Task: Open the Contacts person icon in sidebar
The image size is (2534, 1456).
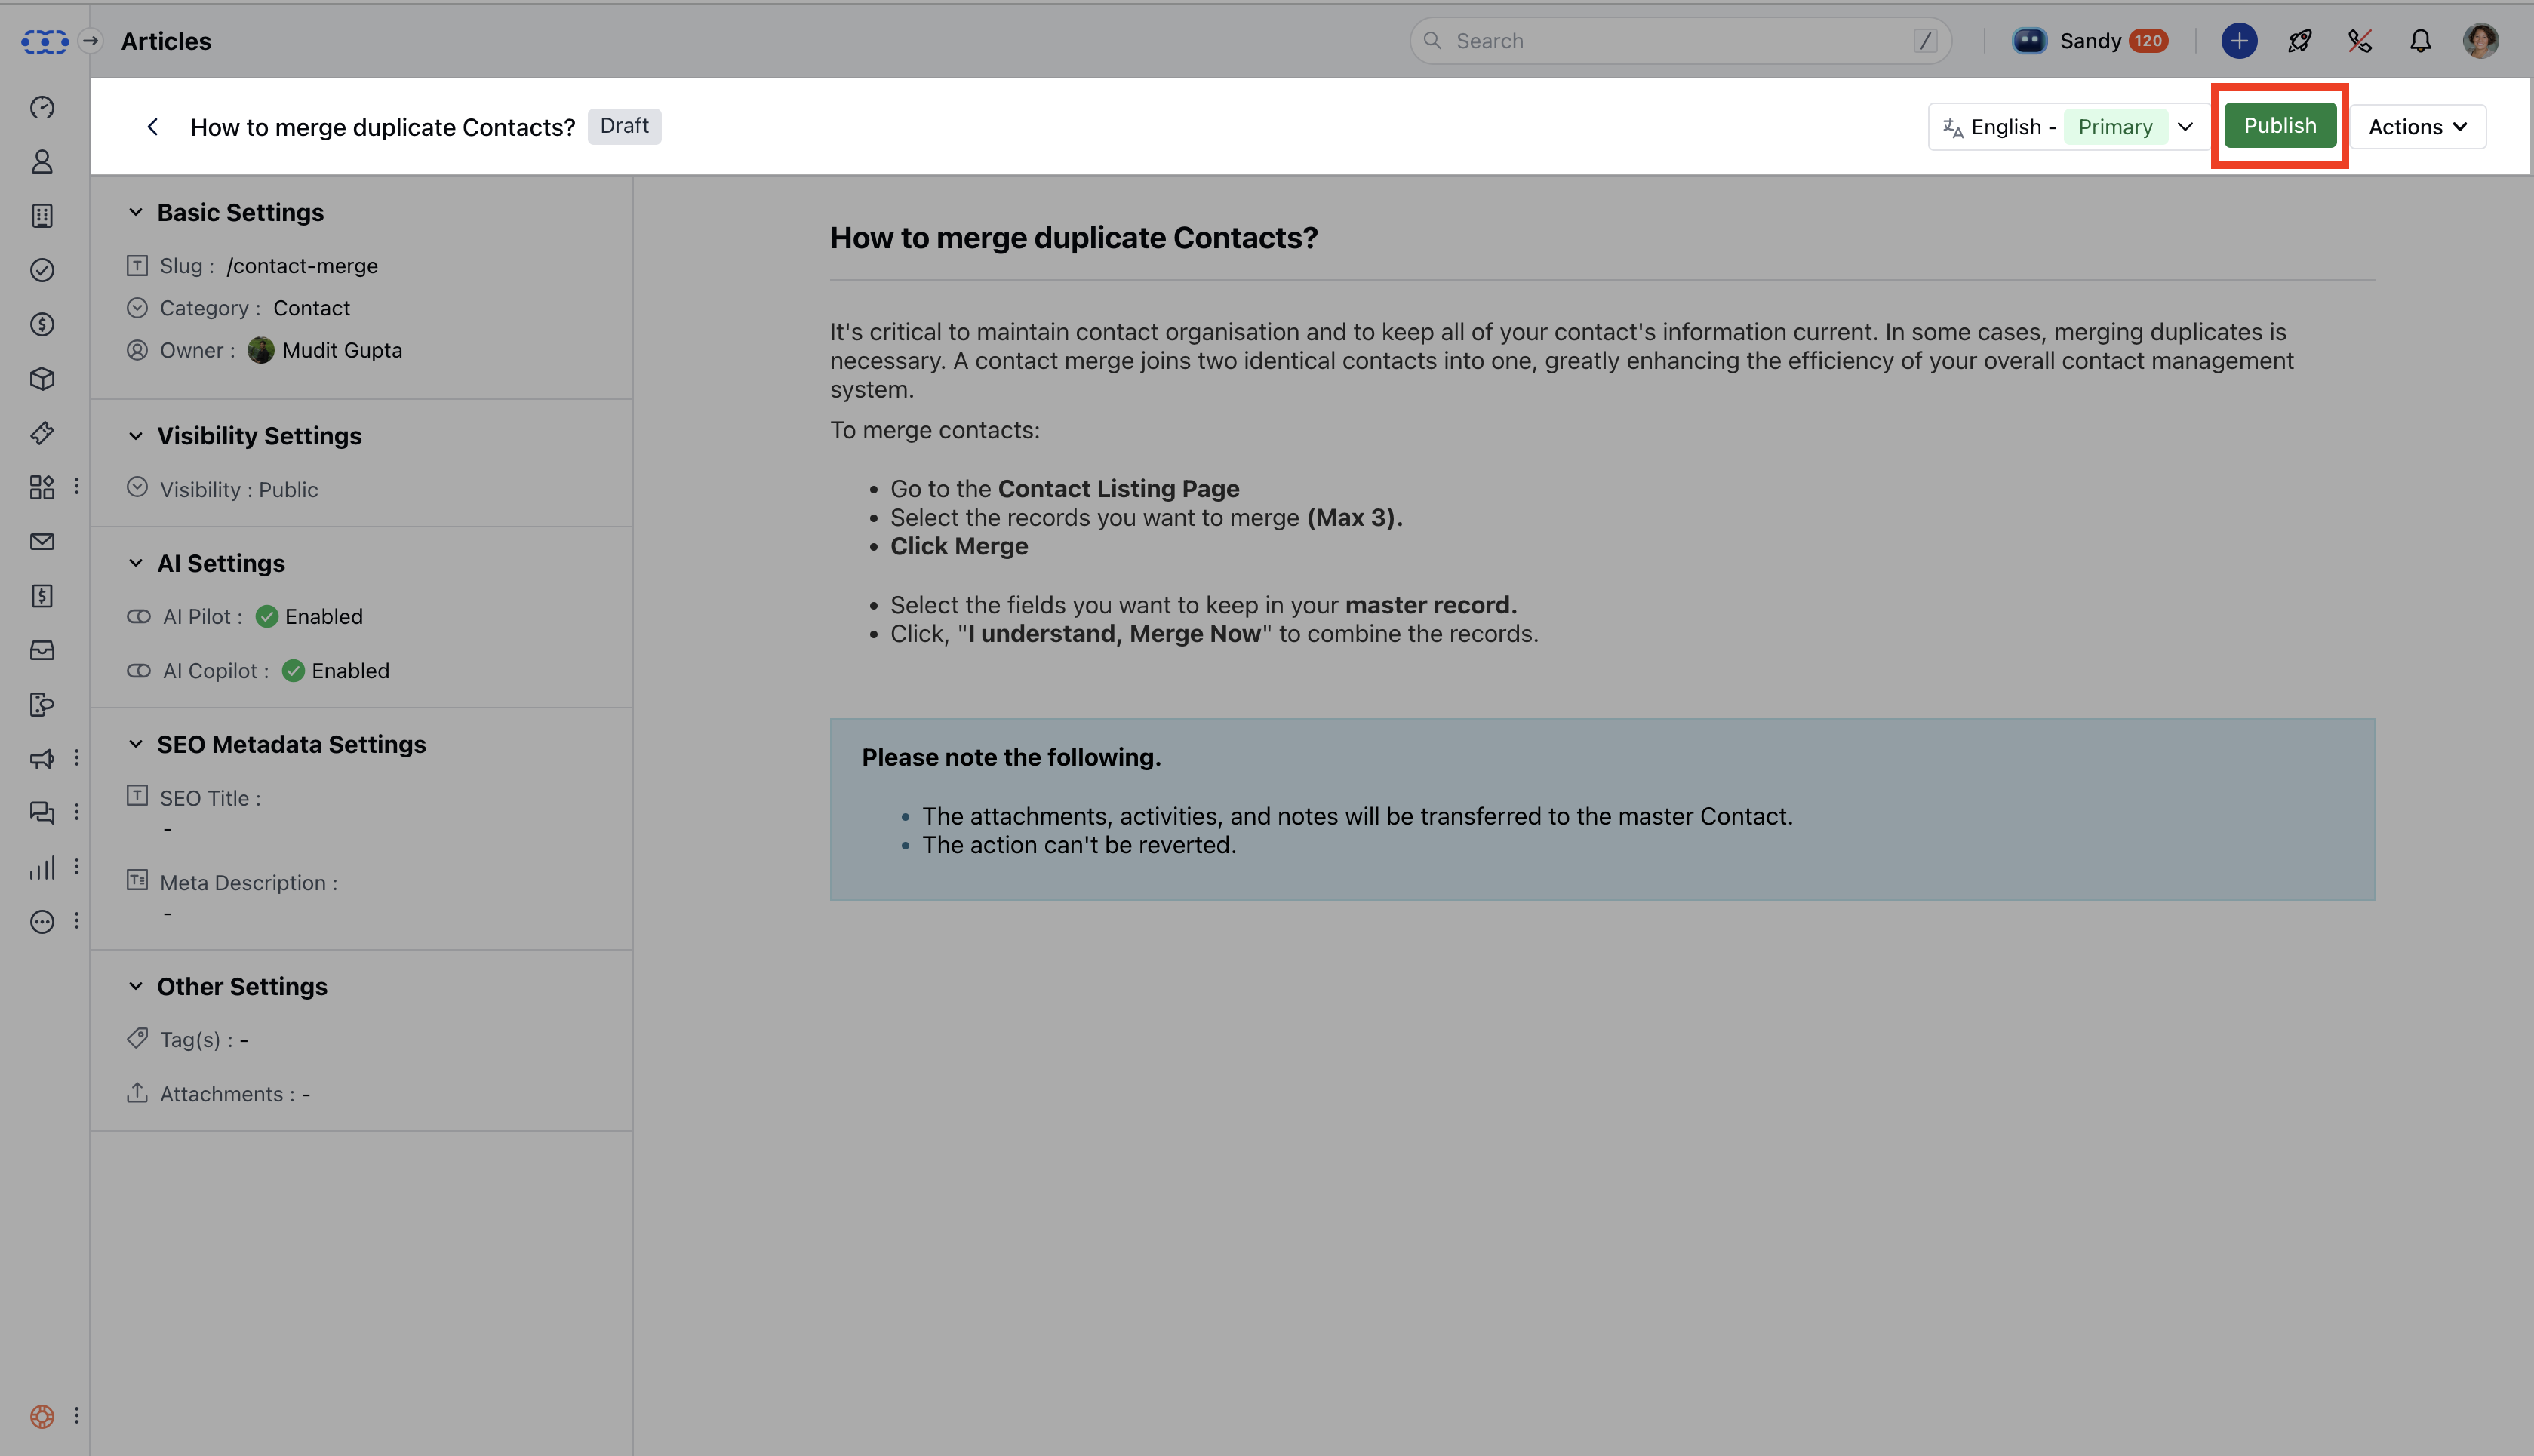Action: [42, 162]
